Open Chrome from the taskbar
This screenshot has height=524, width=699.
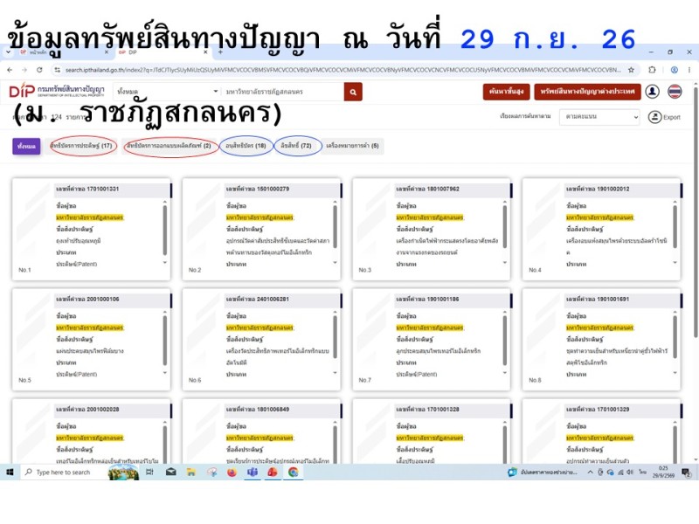(x=294, y=472)
